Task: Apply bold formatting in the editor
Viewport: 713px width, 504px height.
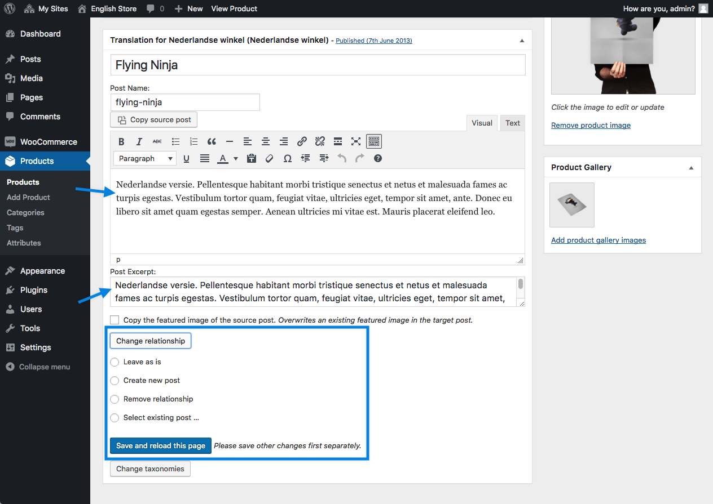Action: (x=121, y=141)
